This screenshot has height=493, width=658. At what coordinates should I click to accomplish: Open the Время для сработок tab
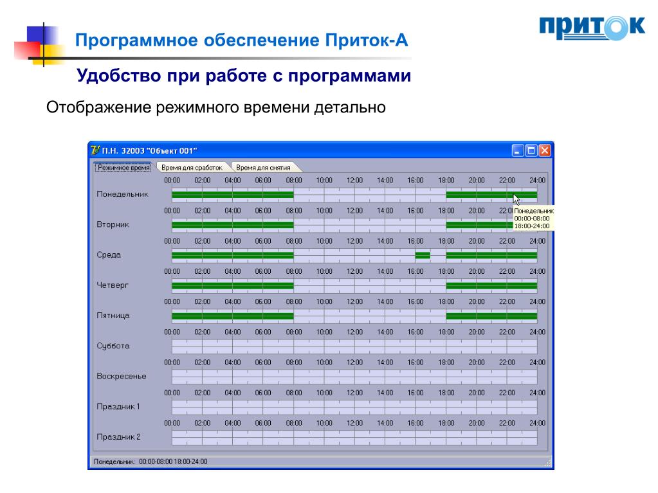click(x=192, y=167)
